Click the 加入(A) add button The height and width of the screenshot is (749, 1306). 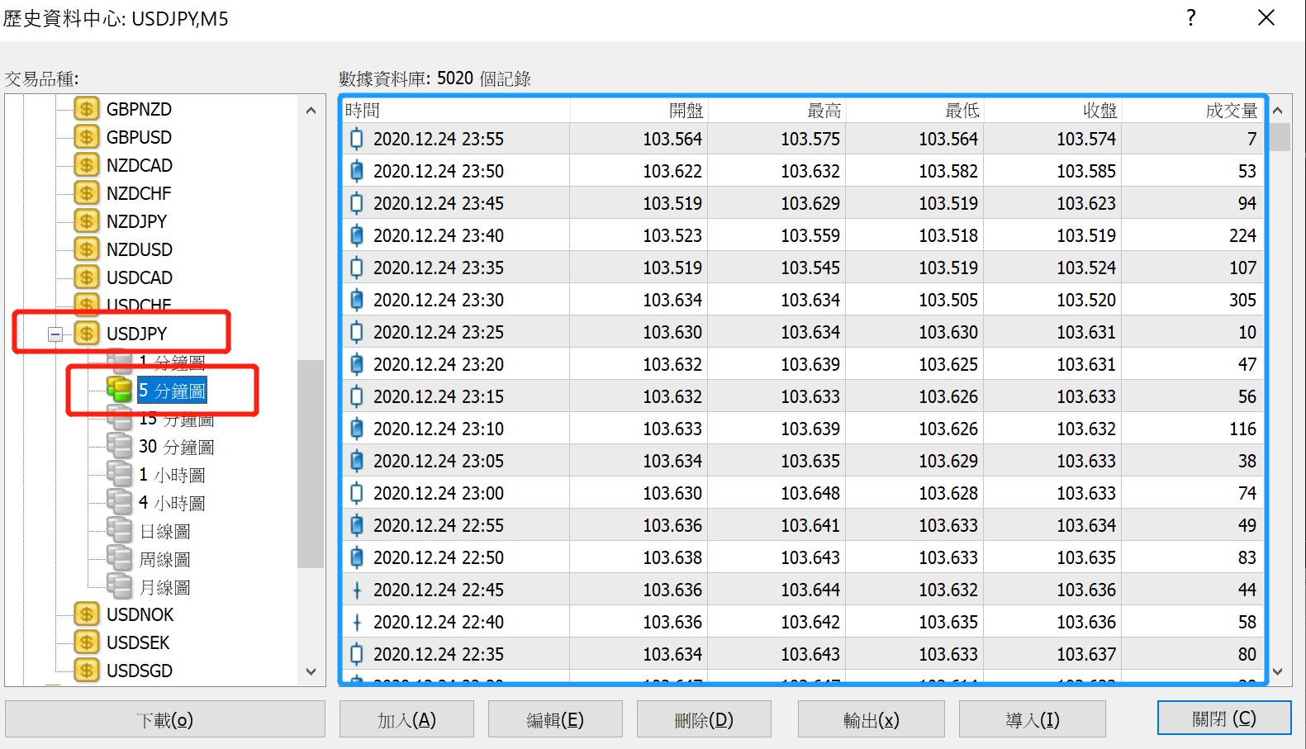point(406,719)
